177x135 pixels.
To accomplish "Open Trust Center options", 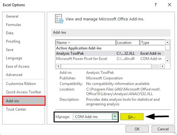I will pos(16,109).
